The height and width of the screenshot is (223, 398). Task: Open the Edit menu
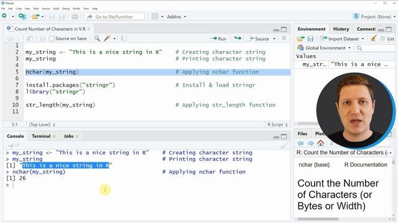10,9
